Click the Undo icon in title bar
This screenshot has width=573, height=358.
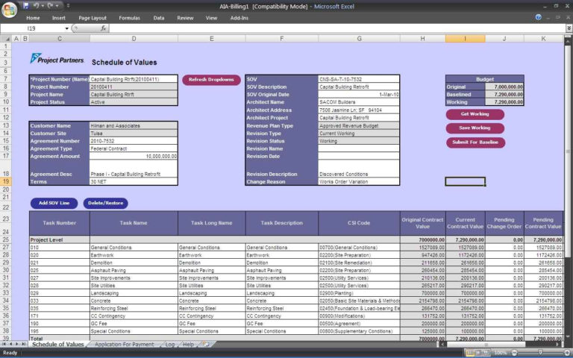pos(37,6)
